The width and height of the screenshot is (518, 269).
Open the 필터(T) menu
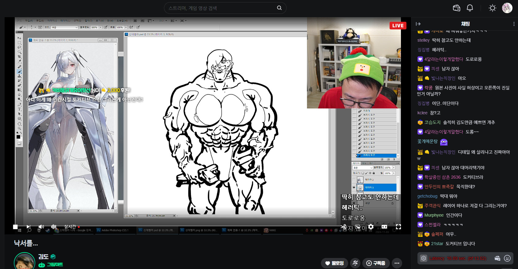click(x=88, y=21)
